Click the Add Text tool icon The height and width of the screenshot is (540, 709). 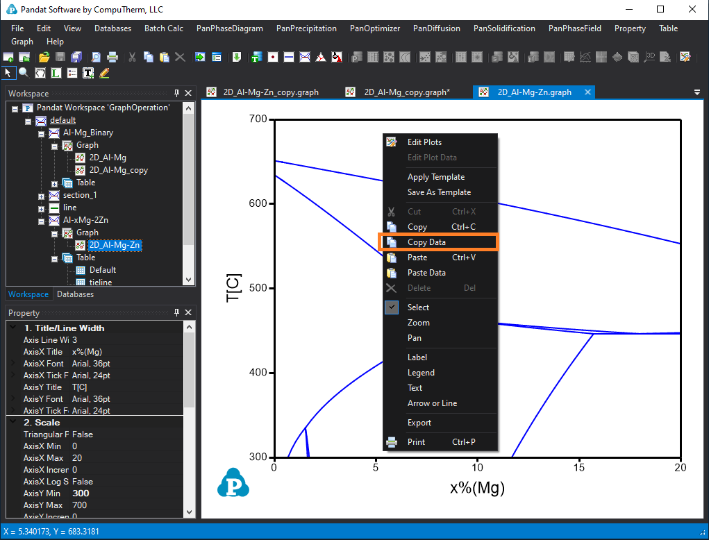(88, 72)
